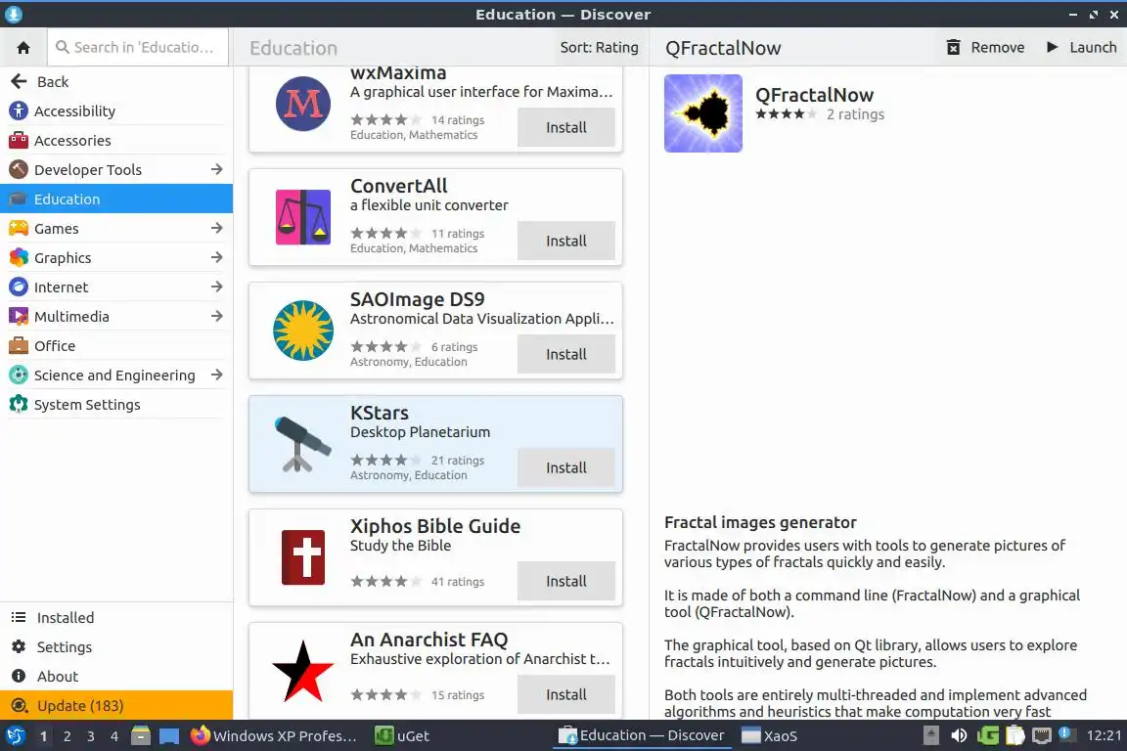1127x751 pixels.
Task: Click the SAOImage DS9 sun icon
Action: 303,331
